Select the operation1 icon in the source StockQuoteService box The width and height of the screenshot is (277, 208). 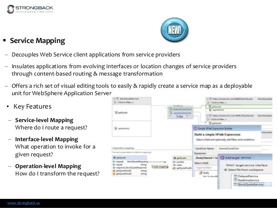[x=116, y=129]
